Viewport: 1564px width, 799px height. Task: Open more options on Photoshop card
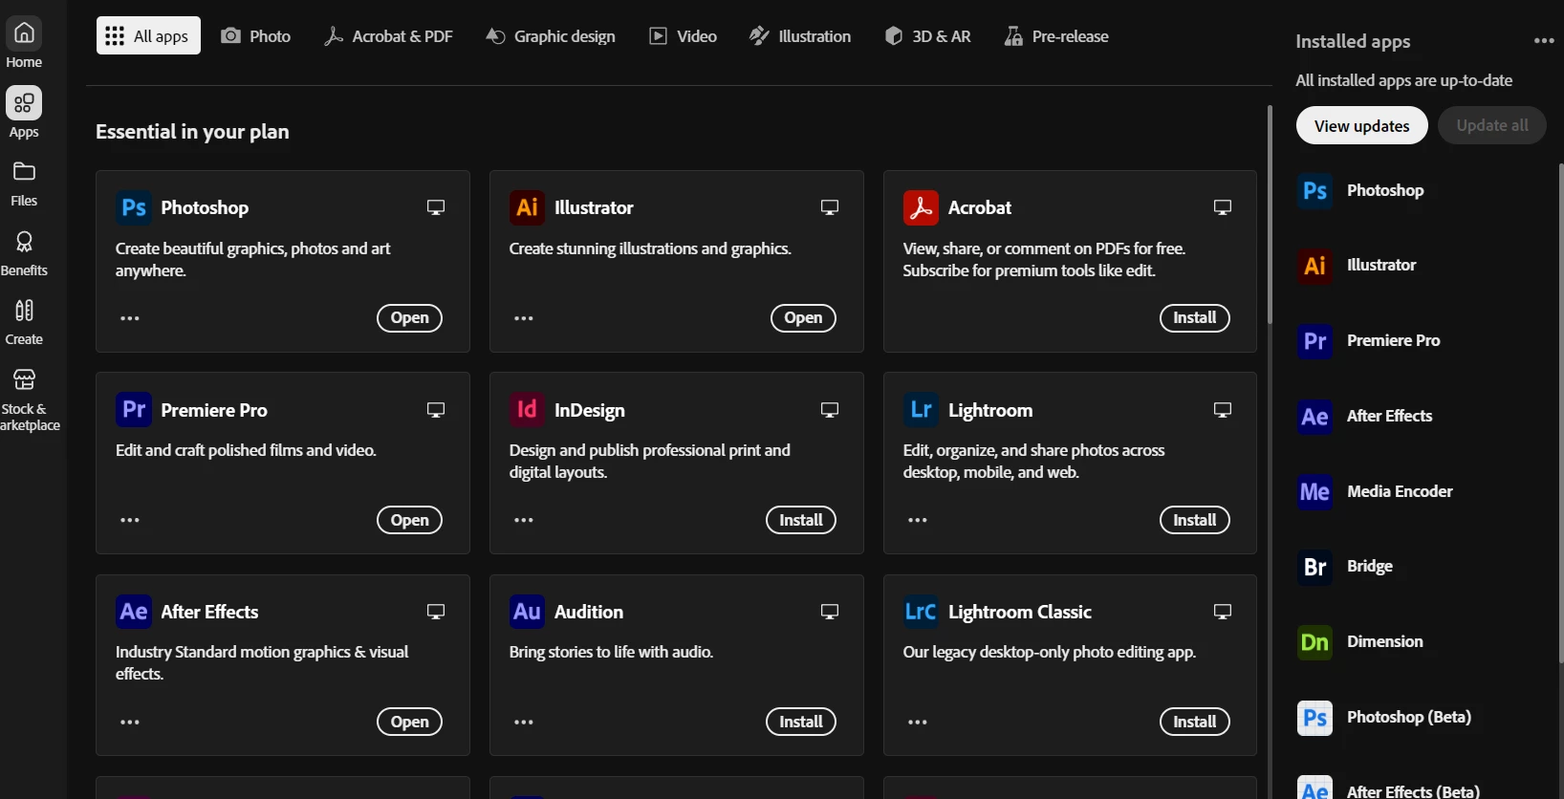[130, 318]
